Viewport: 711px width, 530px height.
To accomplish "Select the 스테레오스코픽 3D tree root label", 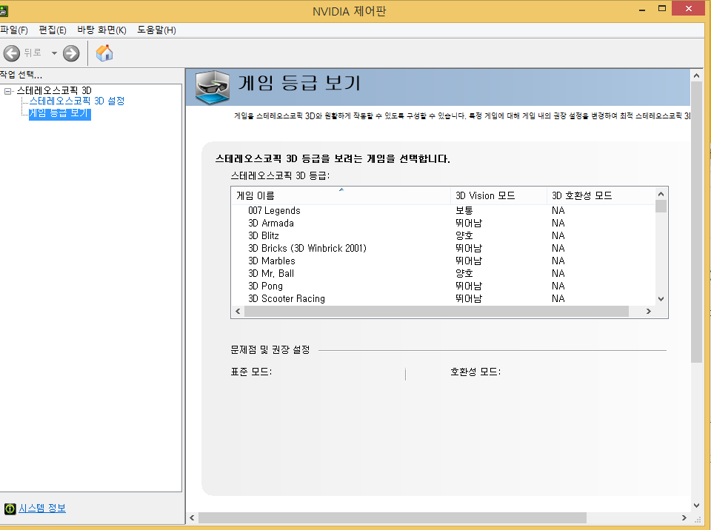I will pyautogui.click(x=54, y=90).
